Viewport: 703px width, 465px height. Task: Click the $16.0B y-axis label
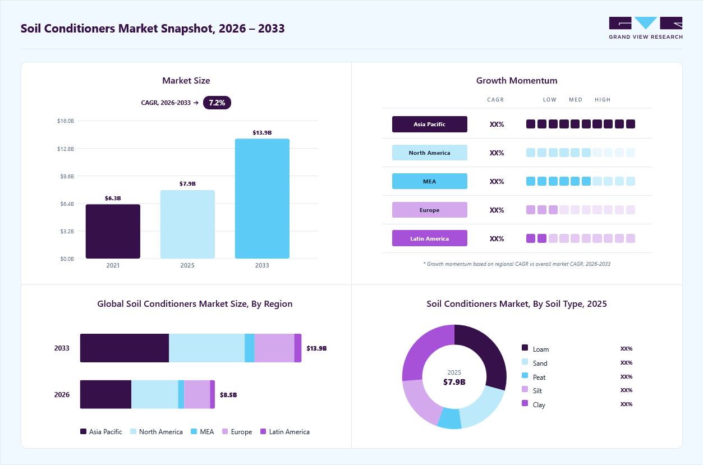point(66,121)
